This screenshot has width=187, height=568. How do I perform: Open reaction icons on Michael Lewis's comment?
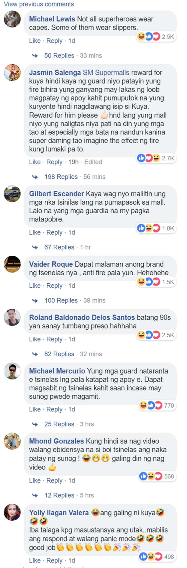[148, 36]
